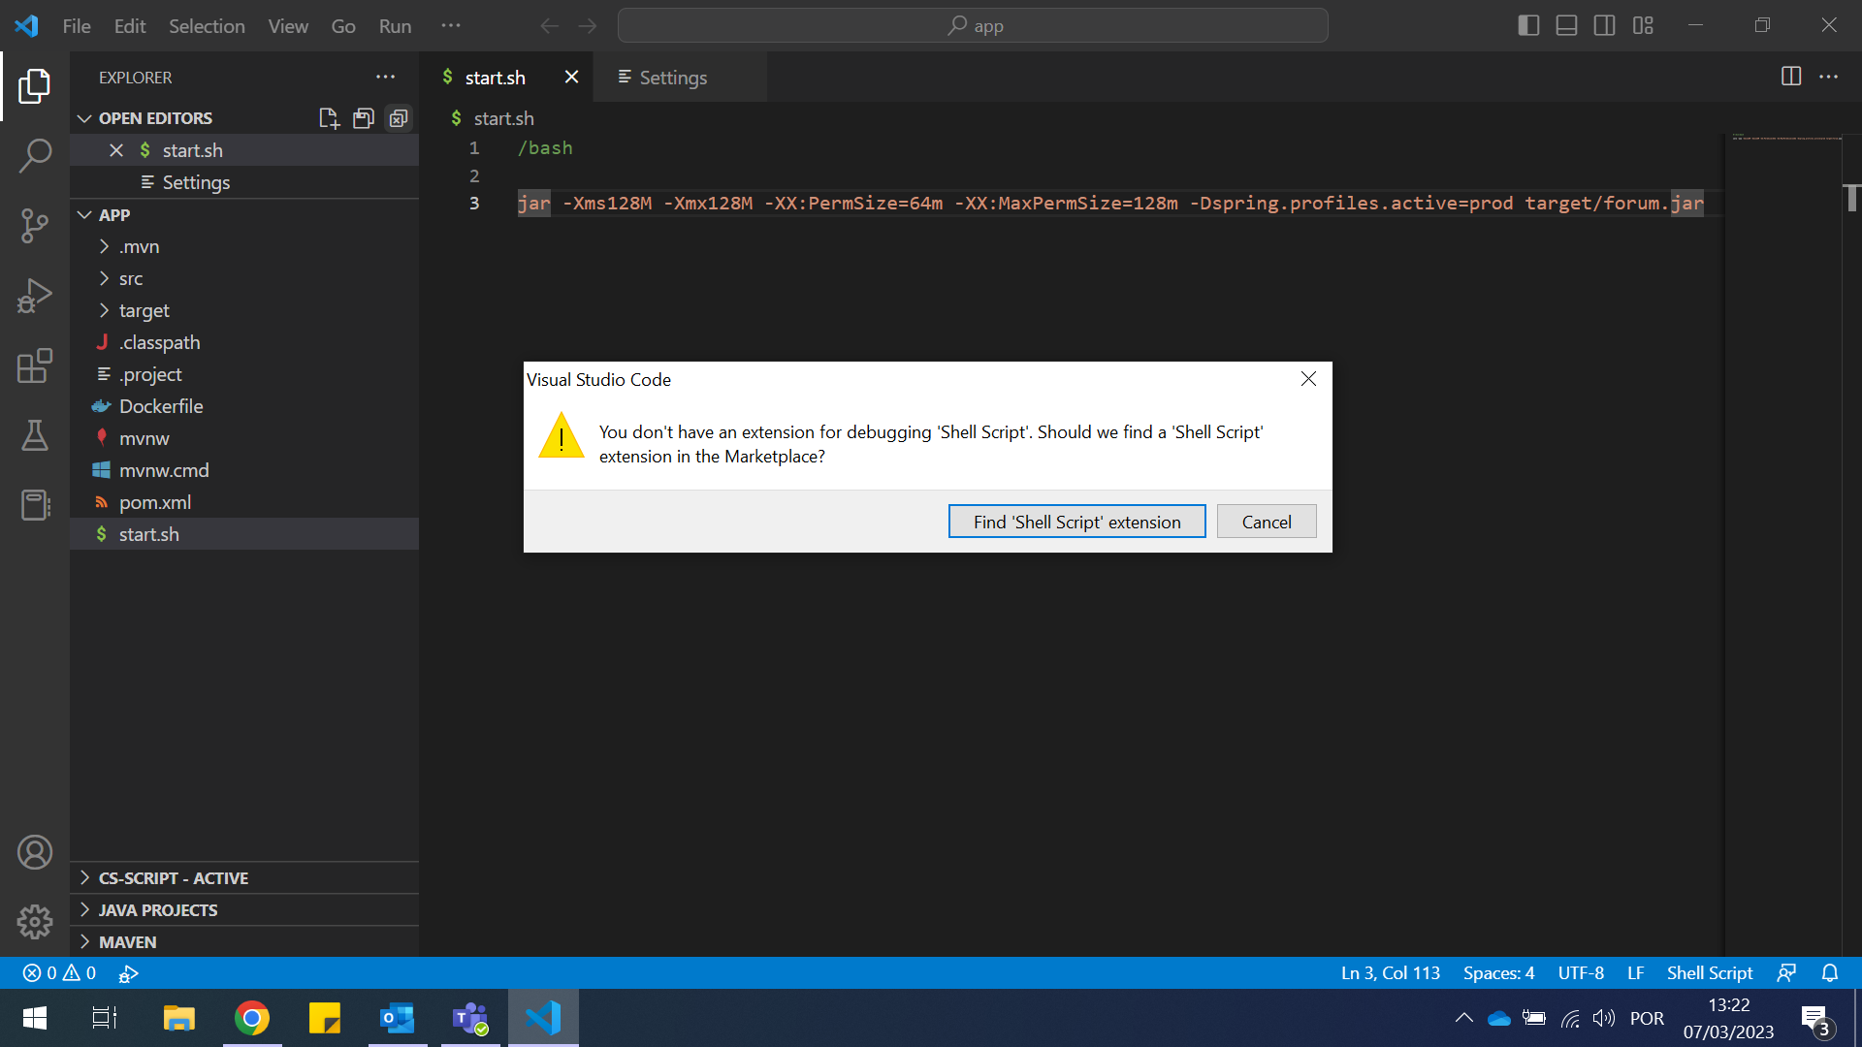Click Spaces: 4 indentation status
This screenshot has height=1047, width=1862.
pyautogui.click(x=1498, y=972)
